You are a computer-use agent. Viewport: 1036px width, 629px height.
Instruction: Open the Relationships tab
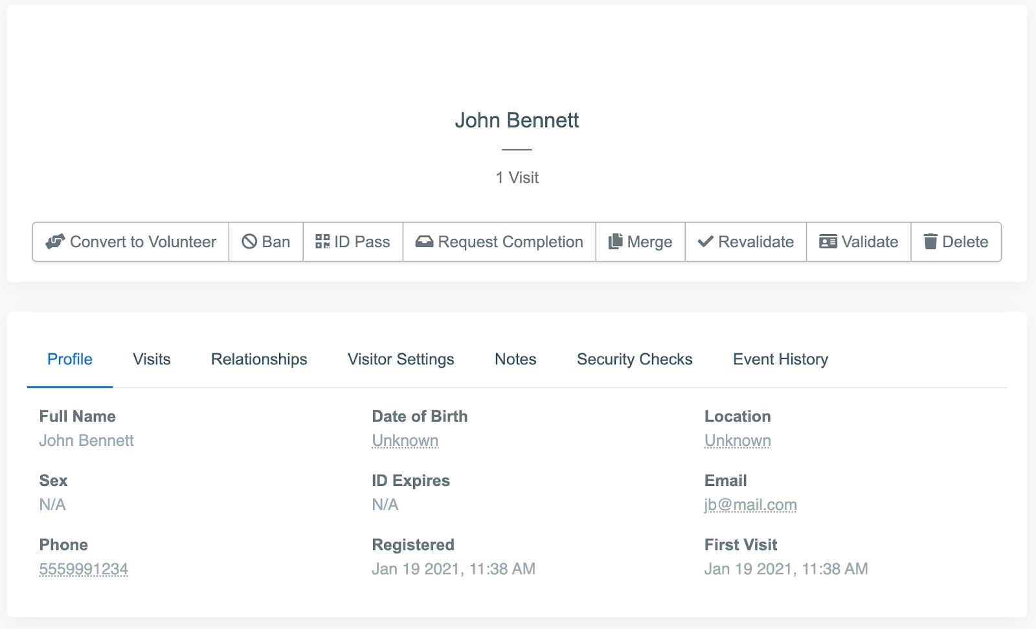259,359
